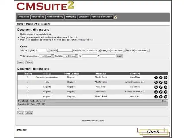The width and height of the screenshot is (184, 138).
Task: Click the Open logo badge
Action: [x=154, y=132]
